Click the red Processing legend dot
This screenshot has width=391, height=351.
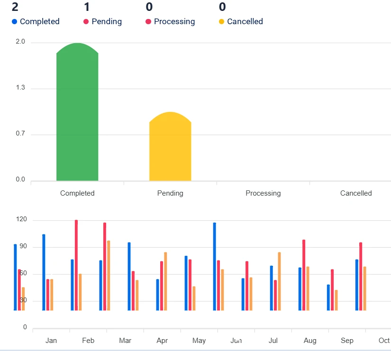click(x=148, y=22)
